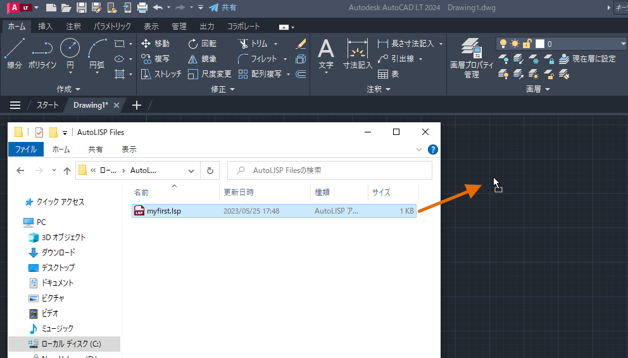628x358 pixels.
Task: Click the Trim (トリム) tool
Action: (253, 43)
